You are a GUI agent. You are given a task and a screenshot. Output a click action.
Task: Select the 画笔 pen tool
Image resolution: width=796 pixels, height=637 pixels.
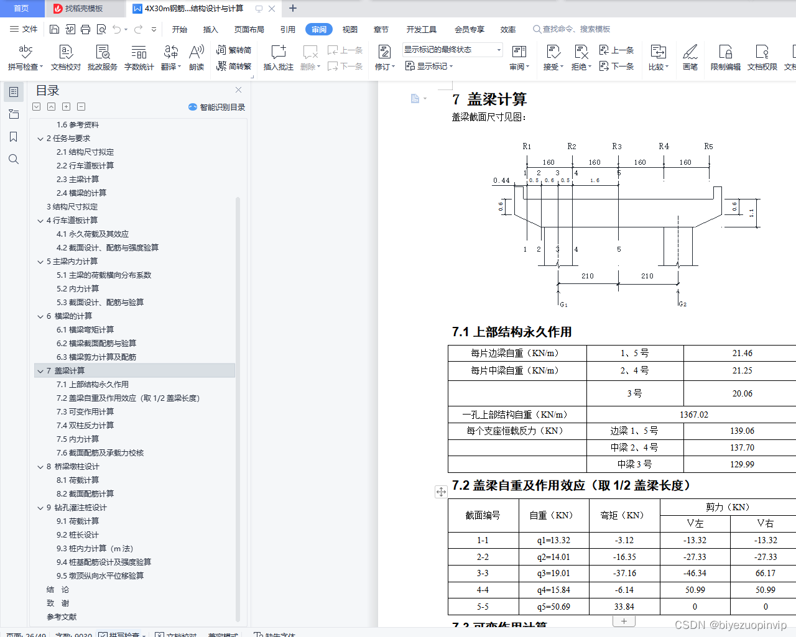pos(690,58)
